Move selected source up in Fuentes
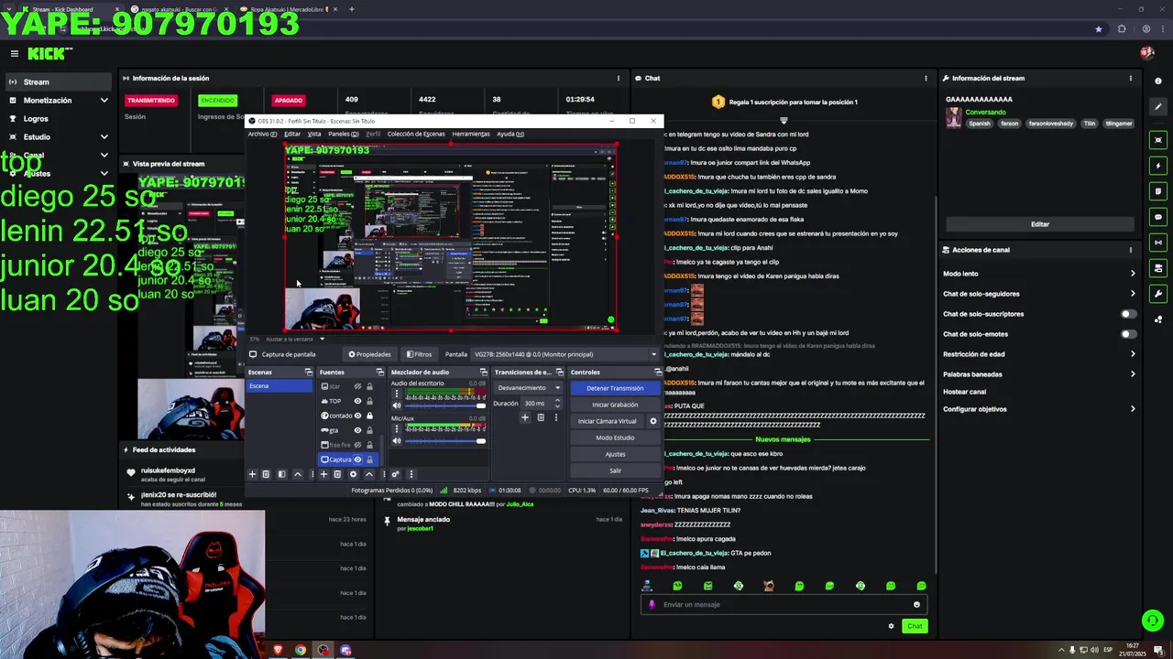This screenshot has width=1173, height=659. [x=369, y=474]
